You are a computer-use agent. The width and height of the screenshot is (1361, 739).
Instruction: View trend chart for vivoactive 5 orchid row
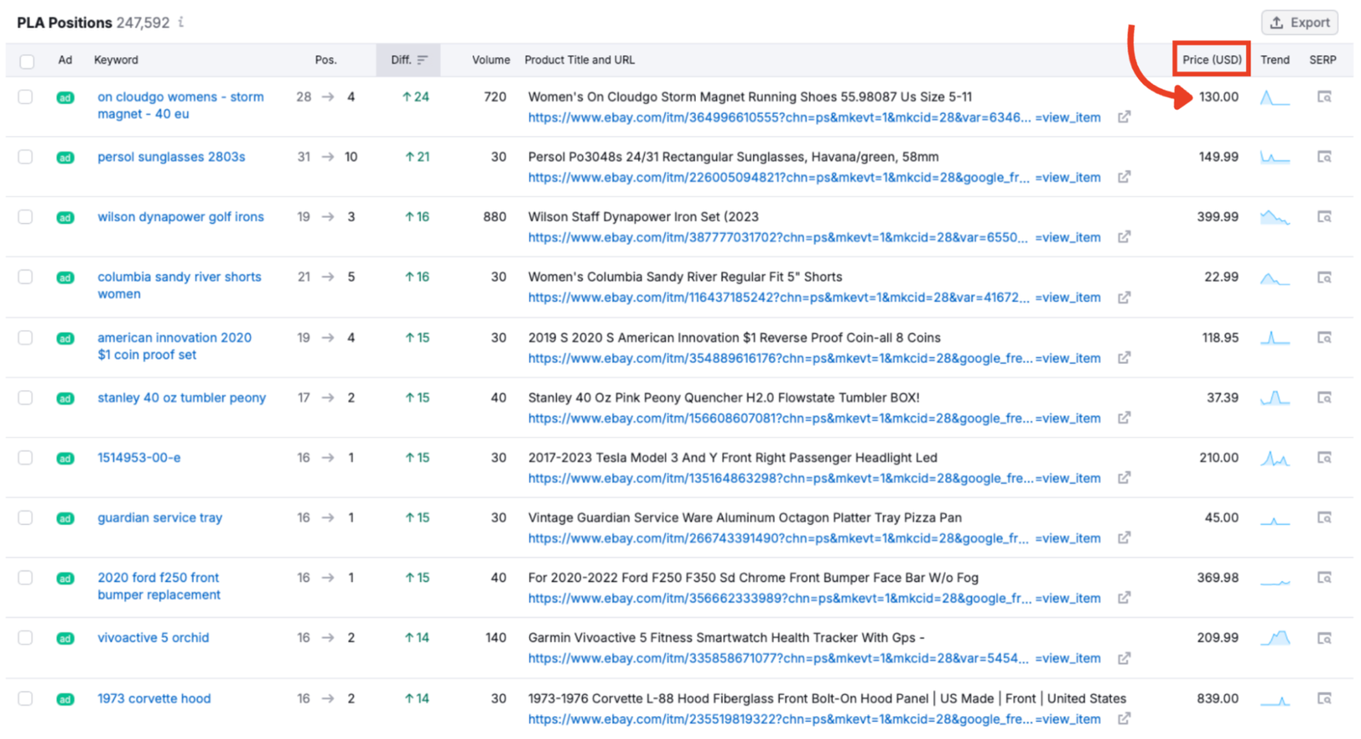coord(1274,638)
